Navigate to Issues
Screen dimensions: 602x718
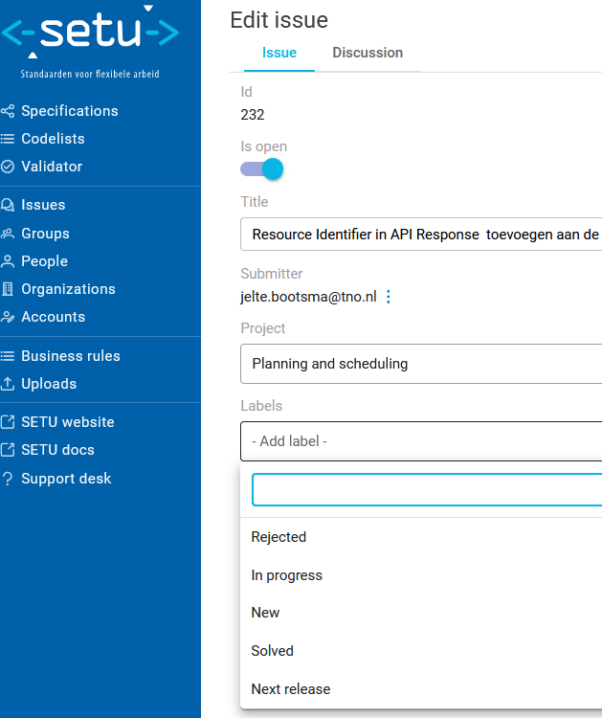coord(43,205)
